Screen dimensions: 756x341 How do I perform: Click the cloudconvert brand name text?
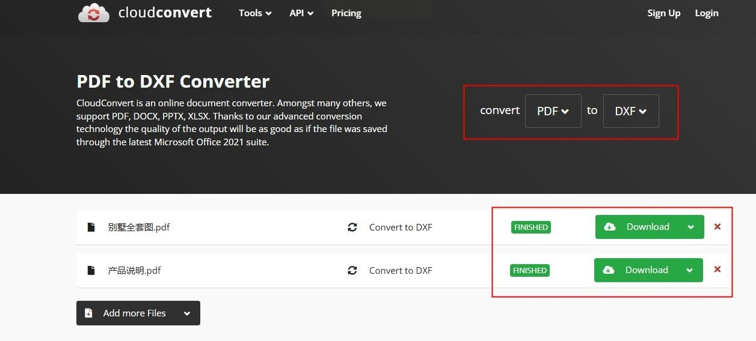[x=165, y=13]
